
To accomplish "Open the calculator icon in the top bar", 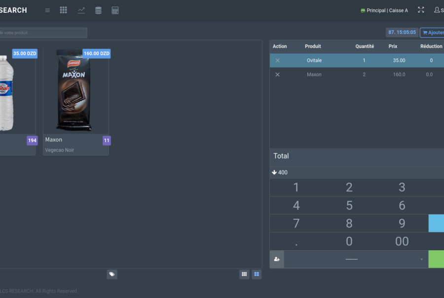I will [x=115, y=10].
